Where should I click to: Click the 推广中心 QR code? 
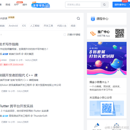pyautogui.click(x=120, y=33)
